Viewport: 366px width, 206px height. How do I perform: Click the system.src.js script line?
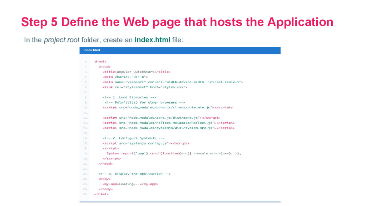tap(169, 128)
